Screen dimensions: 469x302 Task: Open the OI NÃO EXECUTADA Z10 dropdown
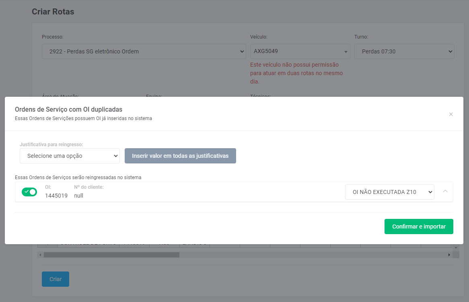[x=389, y=192]
